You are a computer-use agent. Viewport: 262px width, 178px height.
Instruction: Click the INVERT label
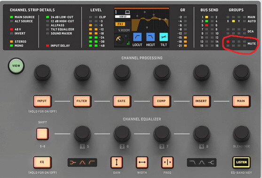pyautogui.click(x=20, y=33)
